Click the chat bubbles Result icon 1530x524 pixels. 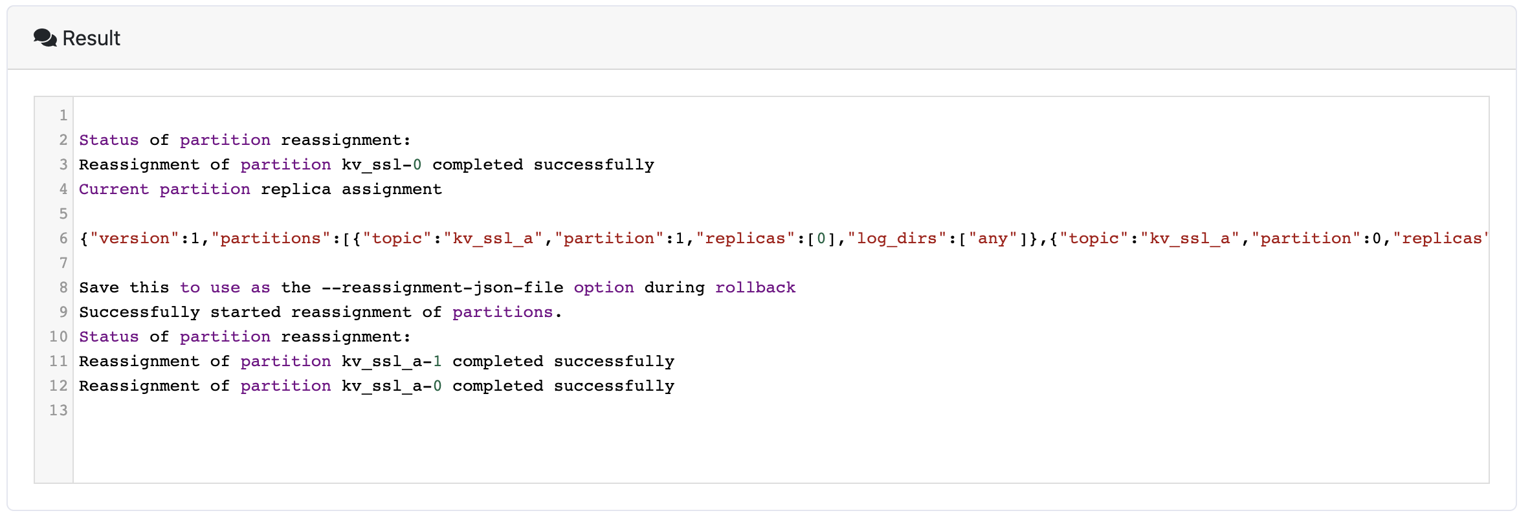(x=45, y=38)
